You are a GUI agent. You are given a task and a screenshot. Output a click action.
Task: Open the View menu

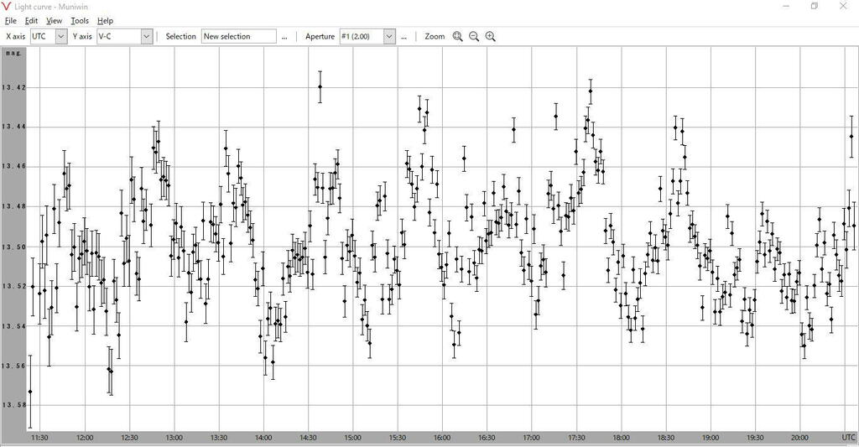click(x=54, y=21)
